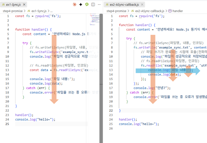This screenshot has width=207, height=143.
Task: Open the more actions ellipsis menu
Action: 99,5
